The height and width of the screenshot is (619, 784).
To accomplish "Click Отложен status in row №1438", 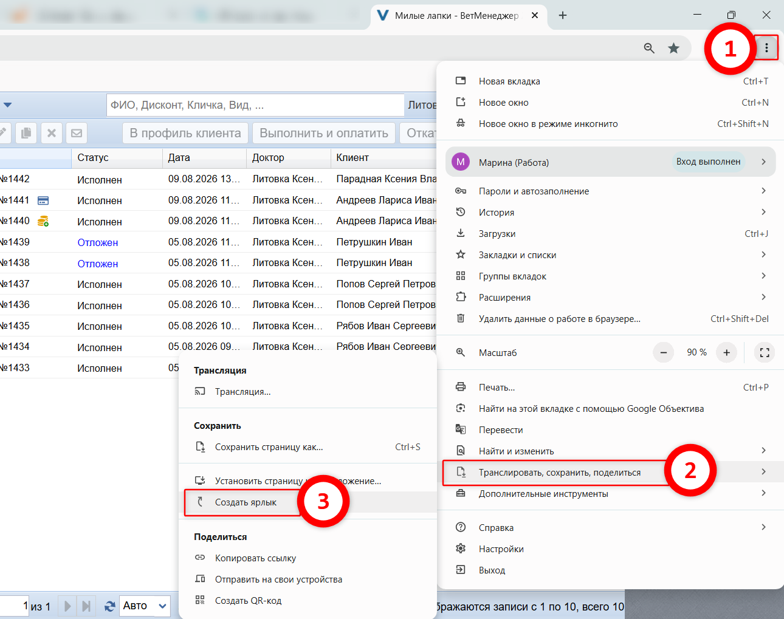I will (98, 264).
